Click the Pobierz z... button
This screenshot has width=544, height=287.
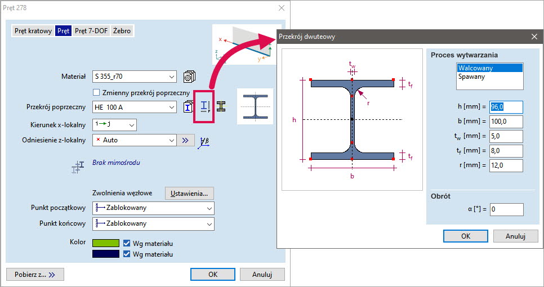35,275
